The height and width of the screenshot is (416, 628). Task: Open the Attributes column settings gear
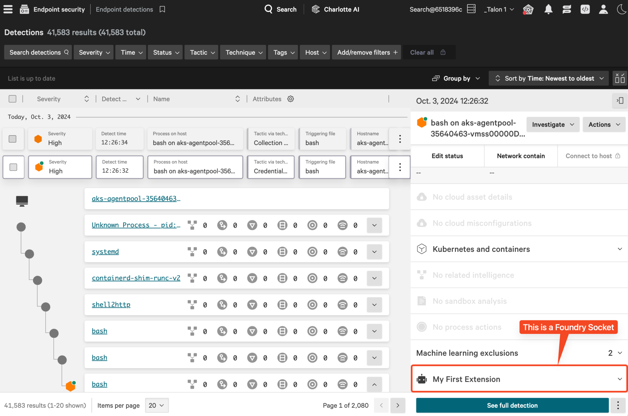(290, 99)
